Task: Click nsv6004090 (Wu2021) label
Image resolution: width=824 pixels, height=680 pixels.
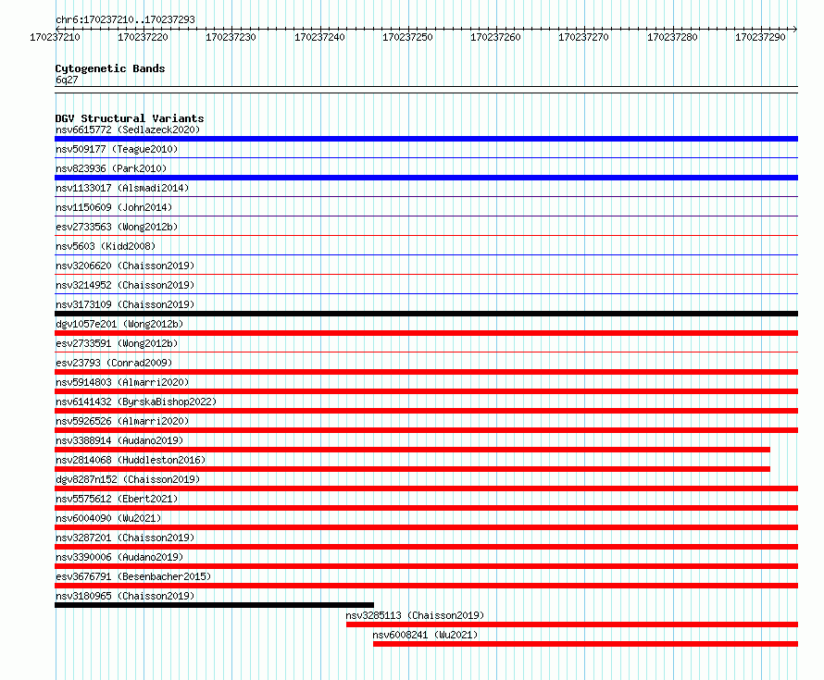Action: [108, 518]
